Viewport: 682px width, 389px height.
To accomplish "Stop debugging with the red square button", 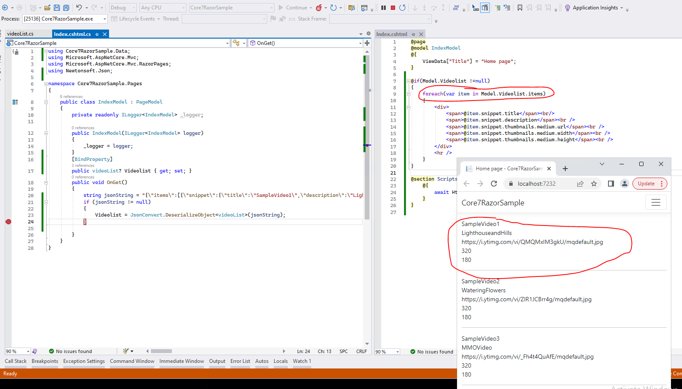I will (x=393, y=8).
